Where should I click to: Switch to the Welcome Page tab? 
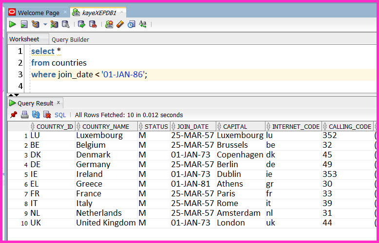pos(38,13)
